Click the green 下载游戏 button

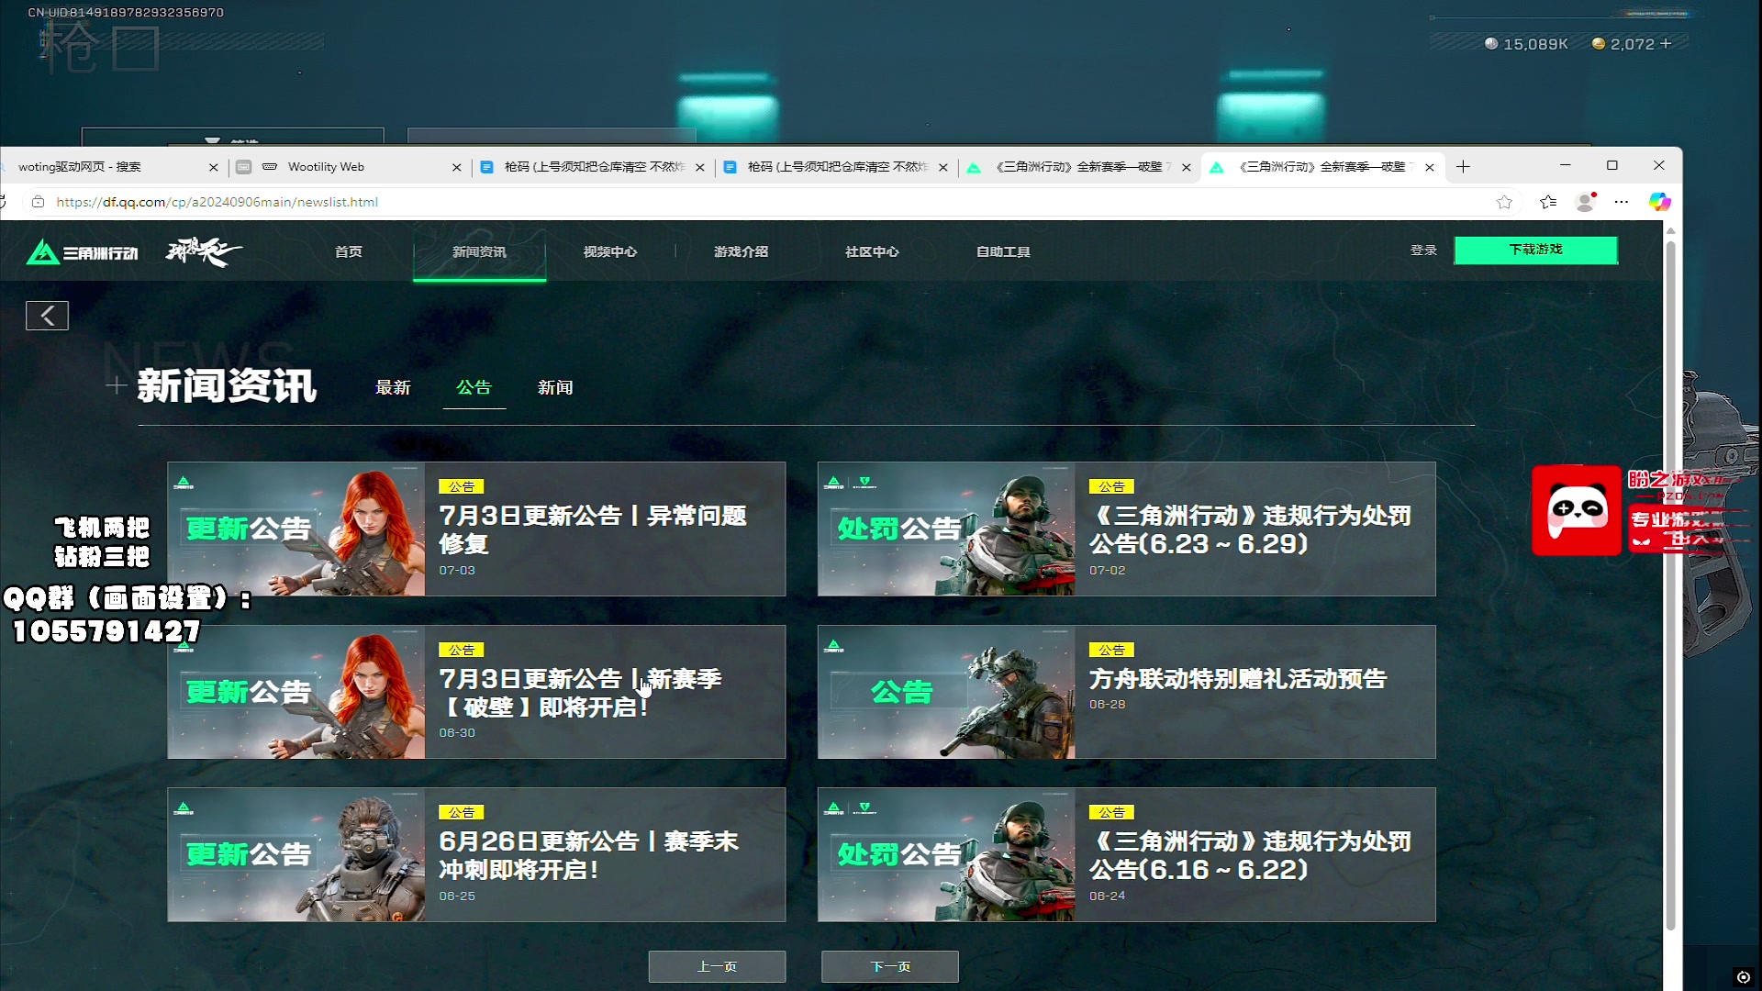(x=1535, y=251)
